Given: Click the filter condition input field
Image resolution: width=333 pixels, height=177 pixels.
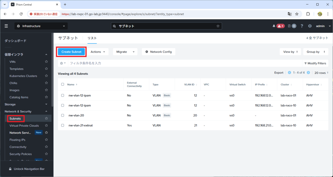Looking at the screenshot, I should 185,63.
